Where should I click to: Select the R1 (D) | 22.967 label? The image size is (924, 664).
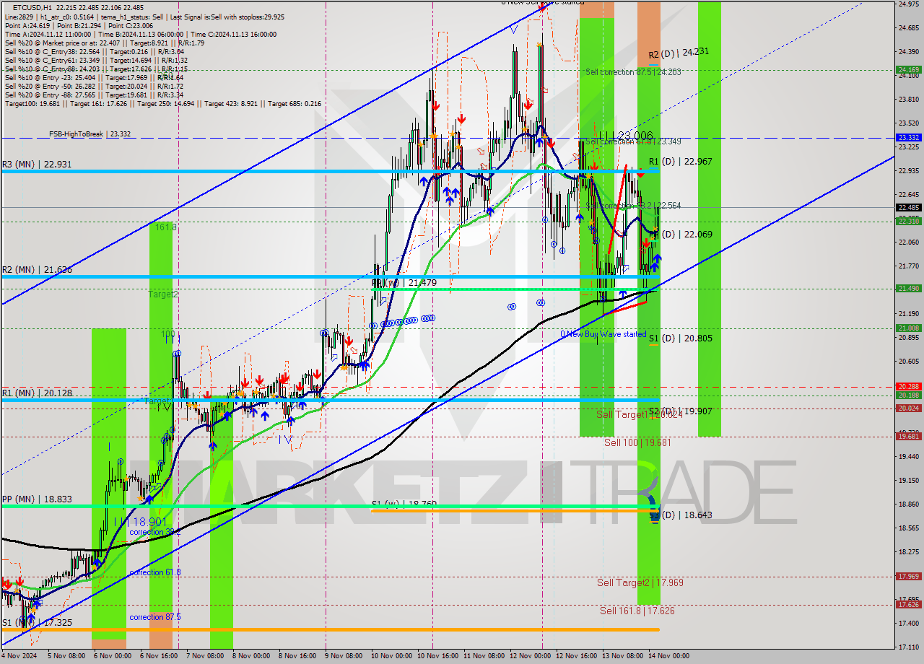[x=680, y=162]
